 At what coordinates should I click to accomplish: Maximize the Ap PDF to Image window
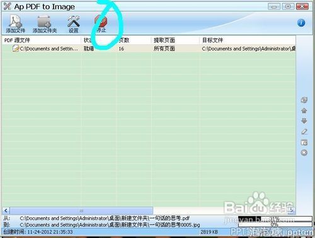pos(288,6)
